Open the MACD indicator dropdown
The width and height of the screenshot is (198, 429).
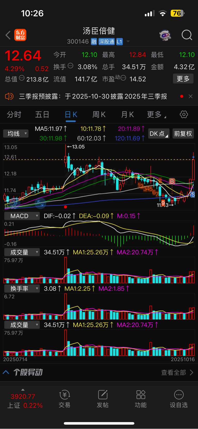[22, 216]
